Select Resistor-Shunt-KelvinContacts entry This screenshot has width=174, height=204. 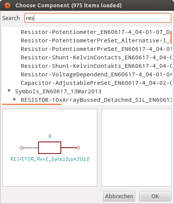96,57
